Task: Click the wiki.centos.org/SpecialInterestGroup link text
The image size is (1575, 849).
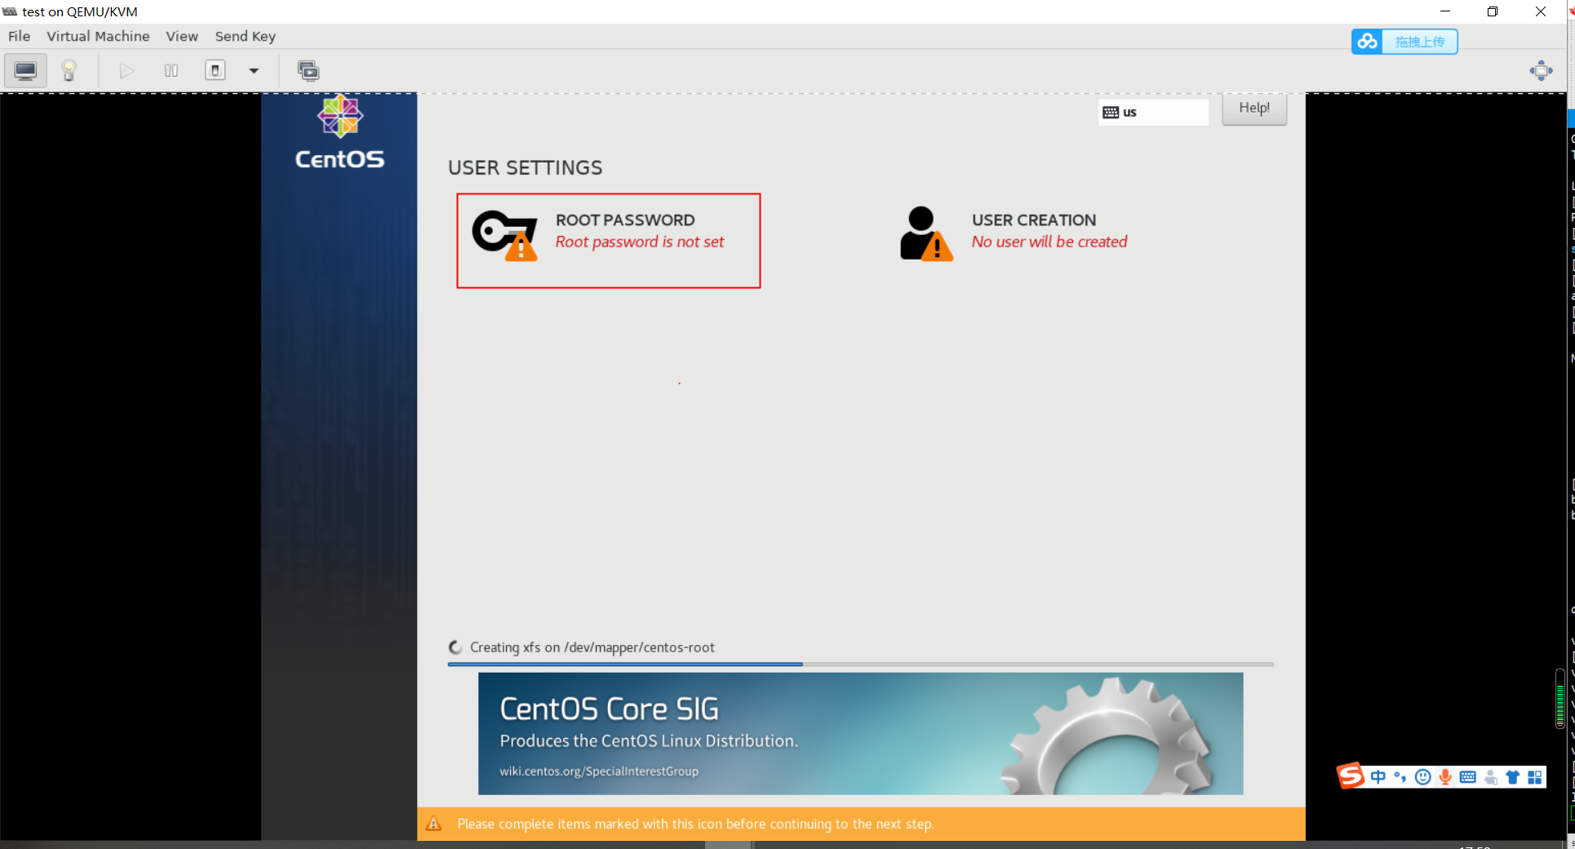Action: (599, 771)
